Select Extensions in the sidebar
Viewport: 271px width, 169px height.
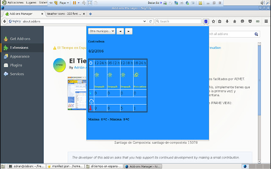[x=22, y=48]
